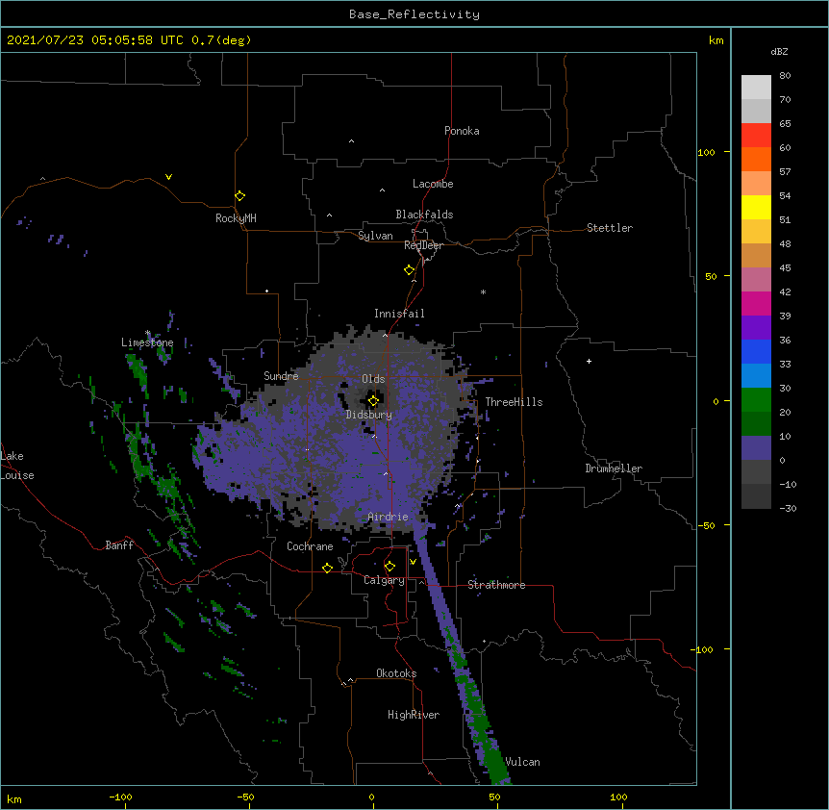829x810 pixels.
Task: Click the Lake Louise label
Action: tap(17, 466)
